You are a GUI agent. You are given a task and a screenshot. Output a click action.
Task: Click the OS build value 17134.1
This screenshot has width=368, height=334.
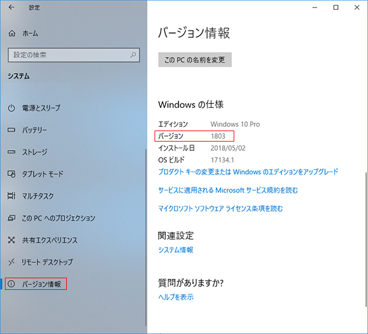click(x=222, y=160)
